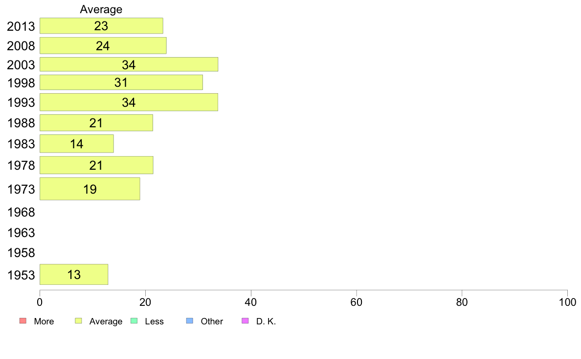This screenshot has height=359, width=581.
Task: Click the 2003 bar with value 34
Action: 129,64
